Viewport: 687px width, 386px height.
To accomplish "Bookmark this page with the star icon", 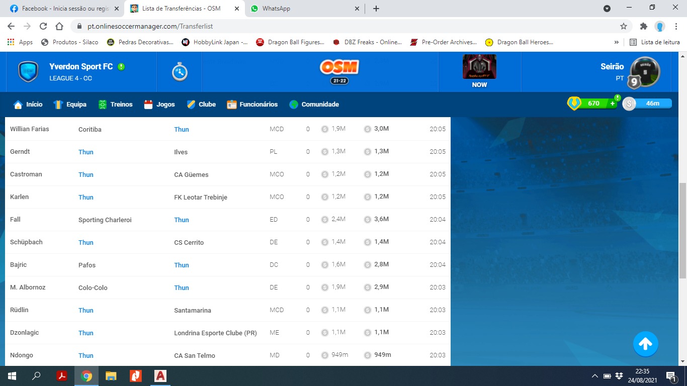I will [624, 26].
